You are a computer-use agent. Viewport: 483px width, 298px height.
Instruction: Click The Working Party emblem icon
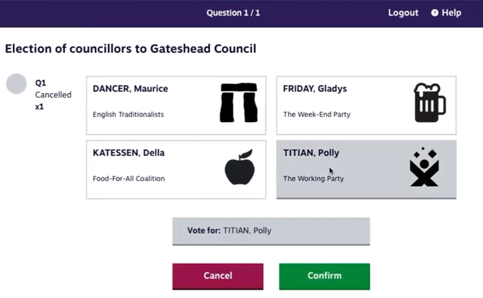coord(424,167)
